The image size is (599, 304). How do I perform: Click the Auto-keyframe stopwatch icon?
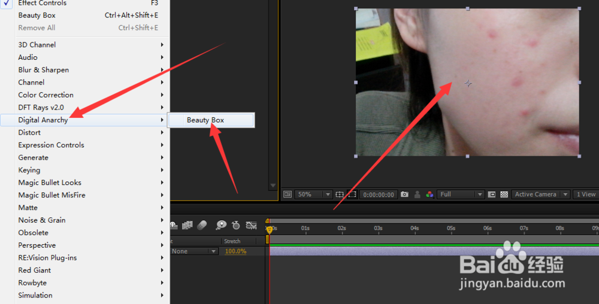tap(235, 225)
